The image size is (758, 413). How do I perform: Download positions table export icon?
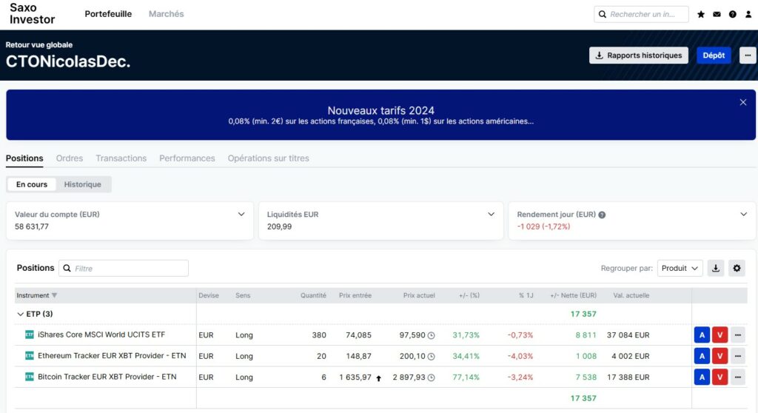tap(716, 268)
